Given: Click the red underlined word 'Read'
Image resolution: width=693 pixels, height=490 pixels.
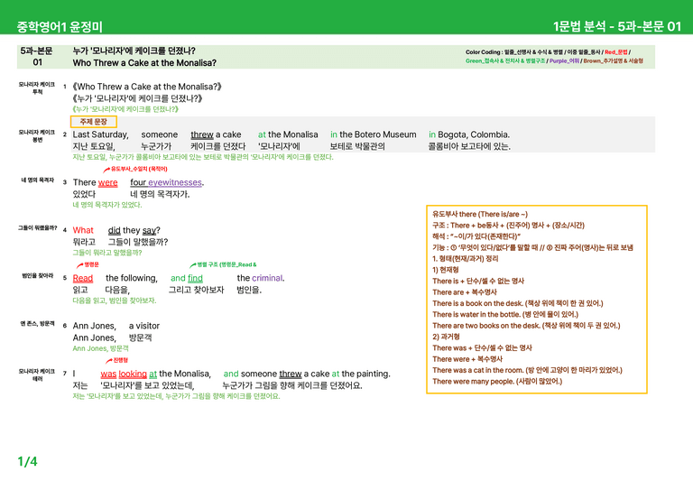Looking at the screenshot, I should pyautogui.click(x=83, y=278).
